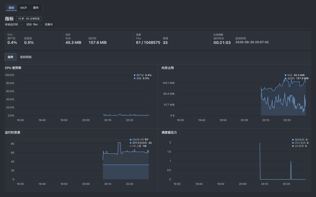Click the 15 秒 · 60 分钟历史 badge

coord(29,19)
